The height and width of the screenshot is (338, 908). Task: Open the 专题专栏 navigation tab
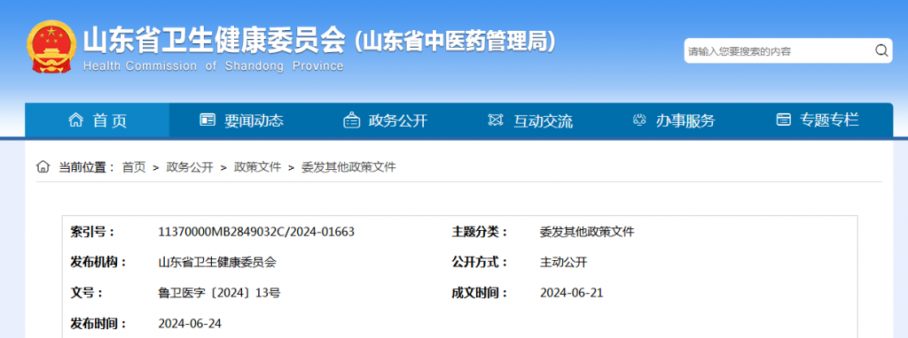(817, 120)
